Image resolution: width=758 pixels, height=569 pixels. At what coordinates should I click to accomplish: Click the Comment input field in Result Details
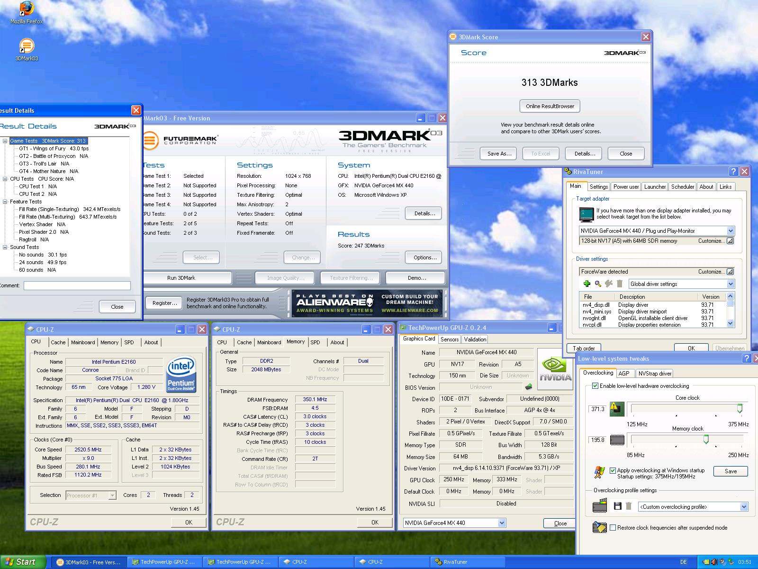click(x=77, y=285)
